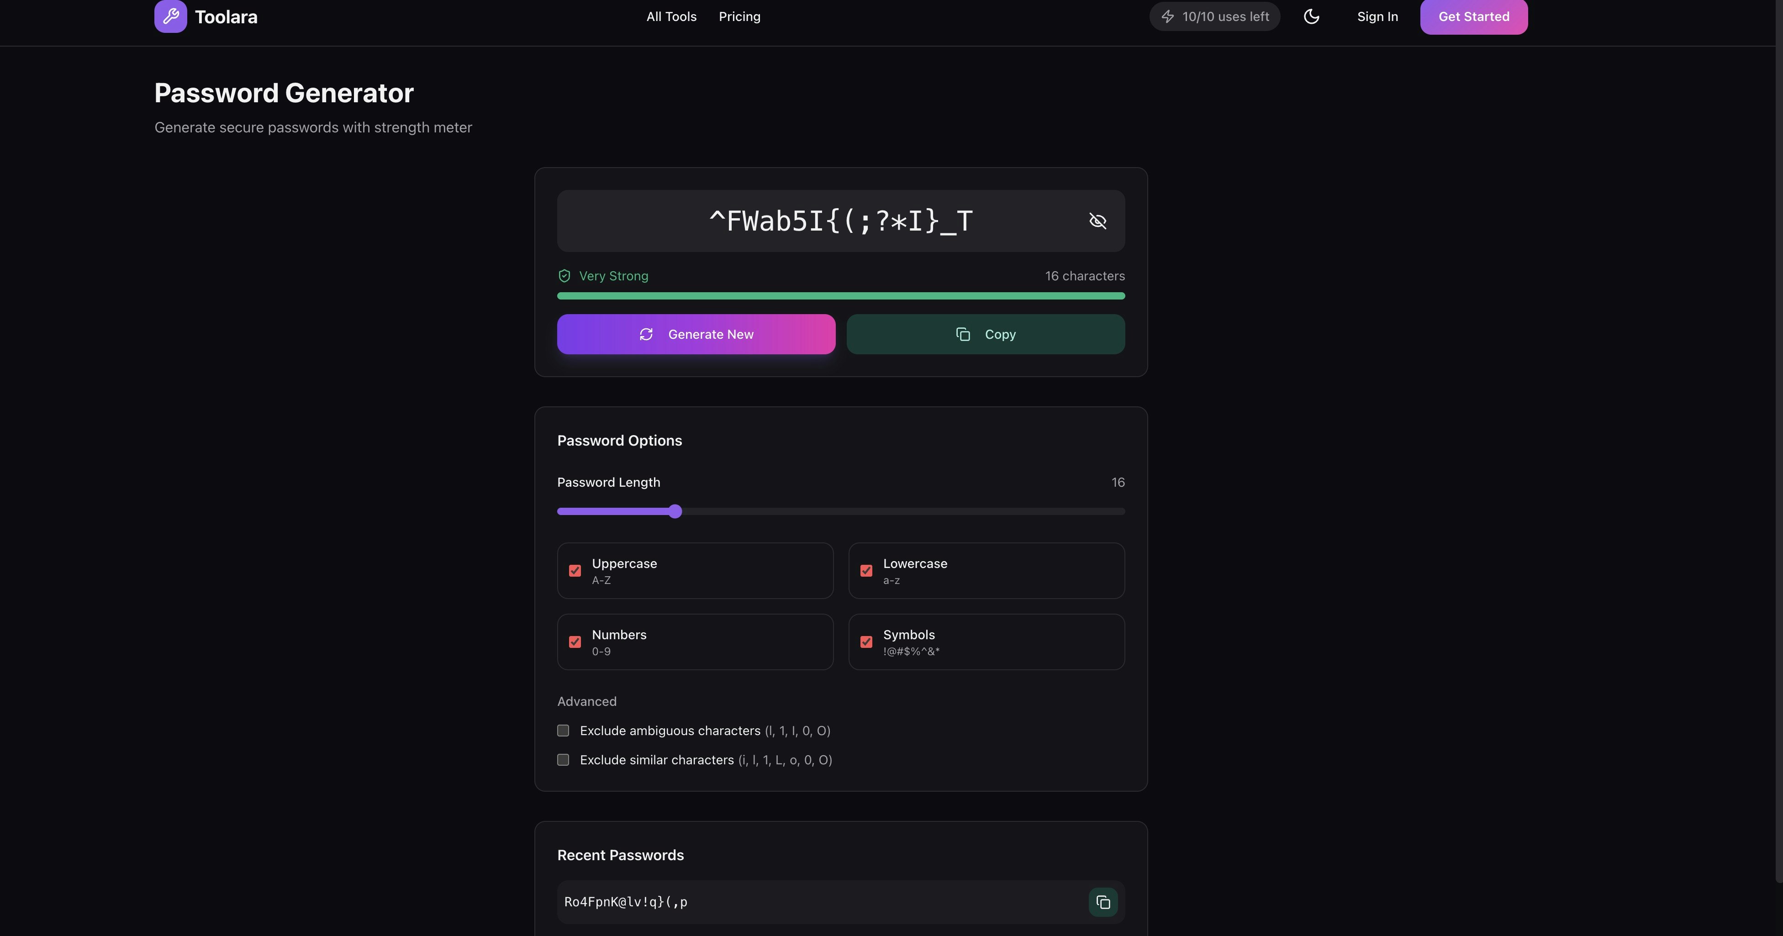Click the Sign In link

(1377, 16)
